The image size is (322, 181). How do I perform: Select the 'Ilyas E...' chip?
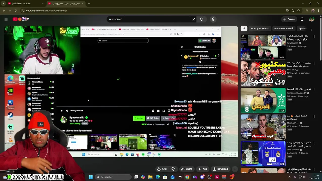coord(302,28)
